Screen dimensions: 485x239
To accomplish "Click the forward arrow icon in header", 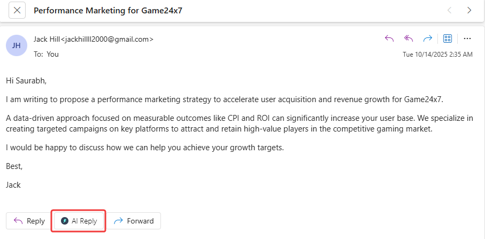I will click(428, 38).
